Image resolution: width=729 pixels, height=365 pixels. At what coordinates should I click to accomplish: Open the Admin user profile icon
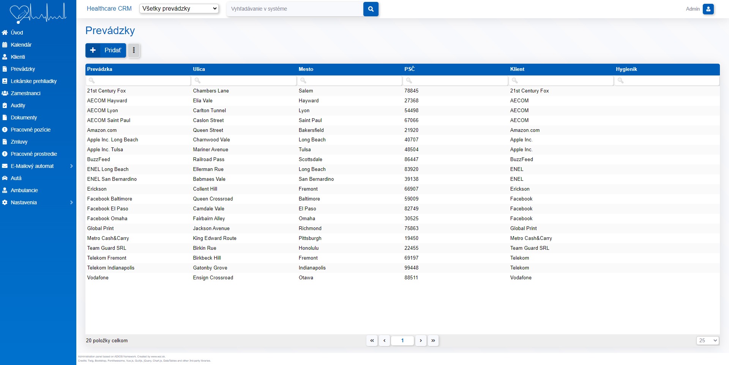(x=708, y=9)
